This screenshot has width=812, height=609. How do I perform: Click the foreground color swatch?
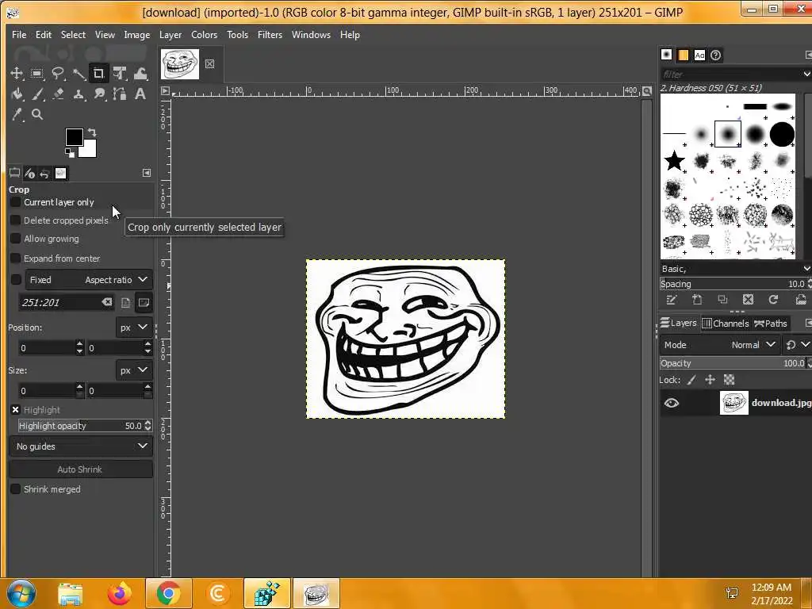[74, 136]
